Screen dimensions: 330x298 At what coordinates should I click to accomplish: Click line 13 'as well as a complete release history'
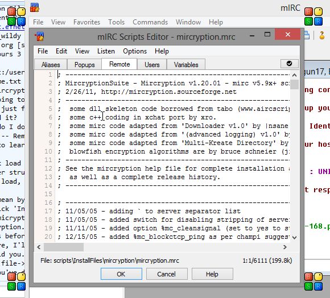pos(145,177)
